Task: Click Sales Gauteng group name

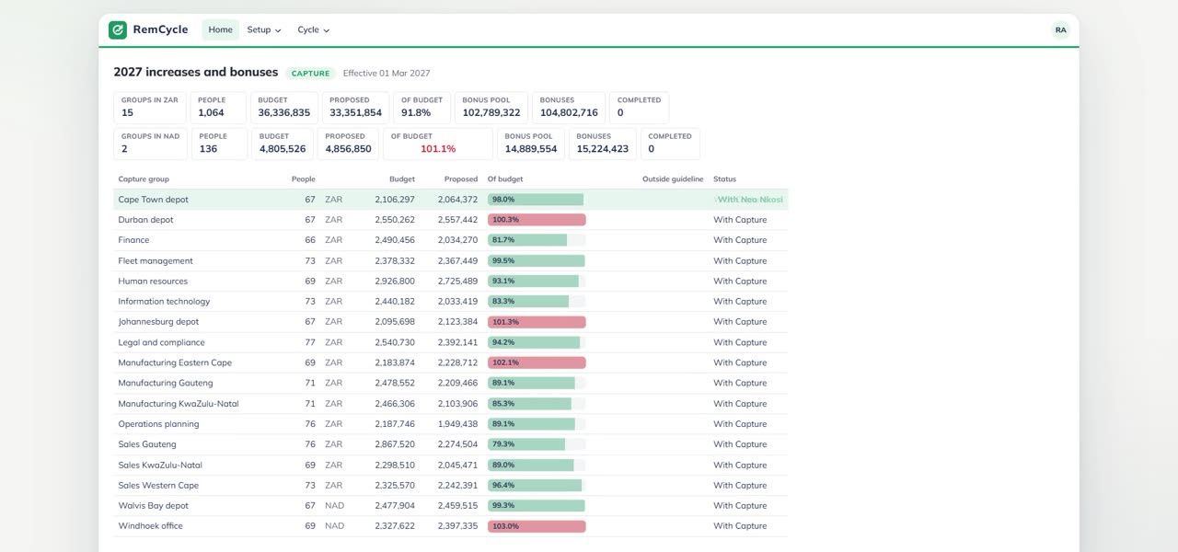Action: [147, 444]
